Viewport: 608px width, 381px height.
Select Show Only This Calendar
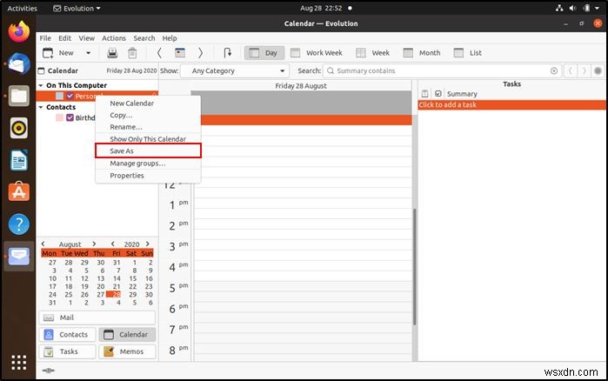click(x=148, y=139)
